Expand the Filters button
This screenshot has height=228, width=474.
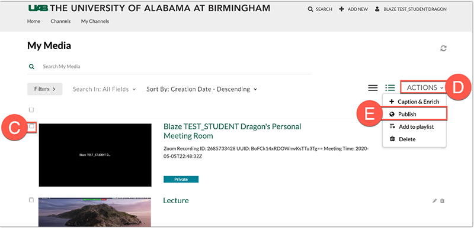(45, 89)
